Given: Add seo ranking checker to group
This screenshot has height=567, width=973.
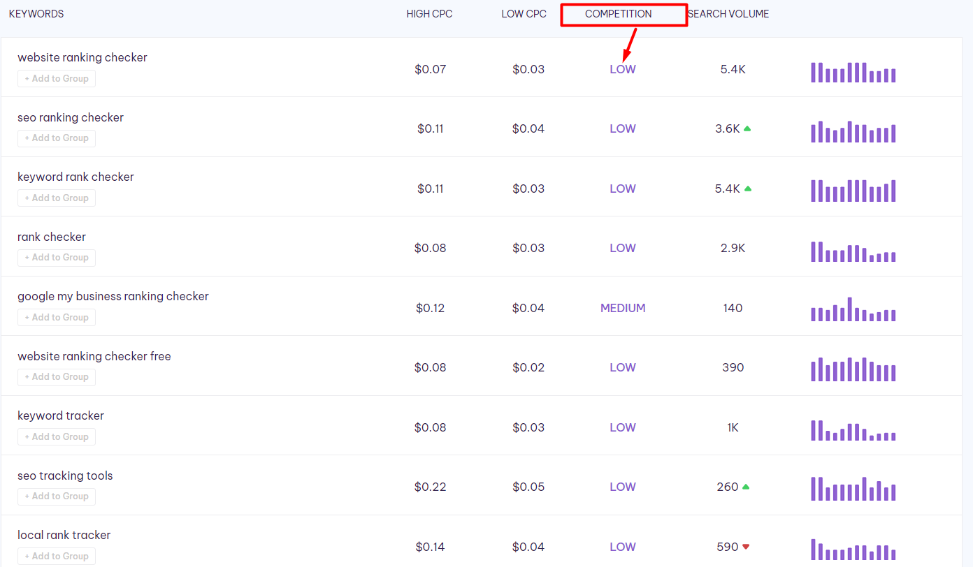Looking at the screenshot, I should [57, 138].
